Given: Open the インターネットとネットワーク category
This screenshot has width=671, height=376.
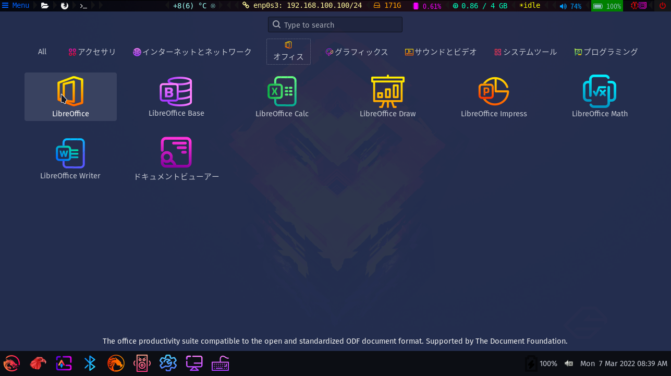Looking at the screenshot, I should (x=192, y=52).
